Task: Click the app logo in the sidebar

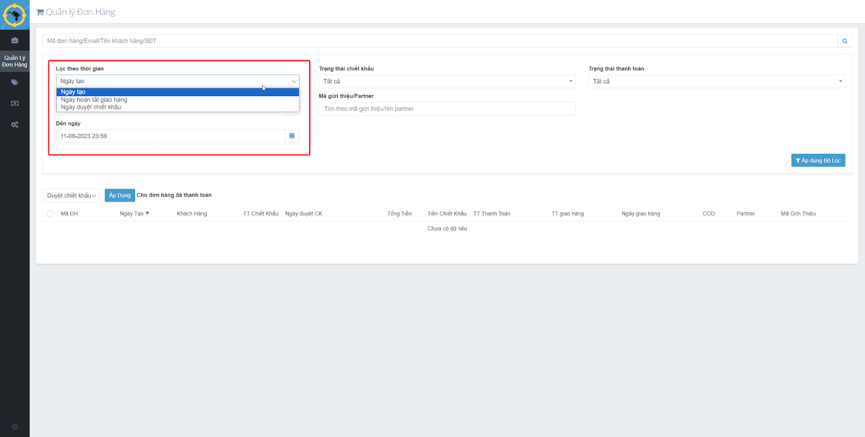Action: pos(15,15)
